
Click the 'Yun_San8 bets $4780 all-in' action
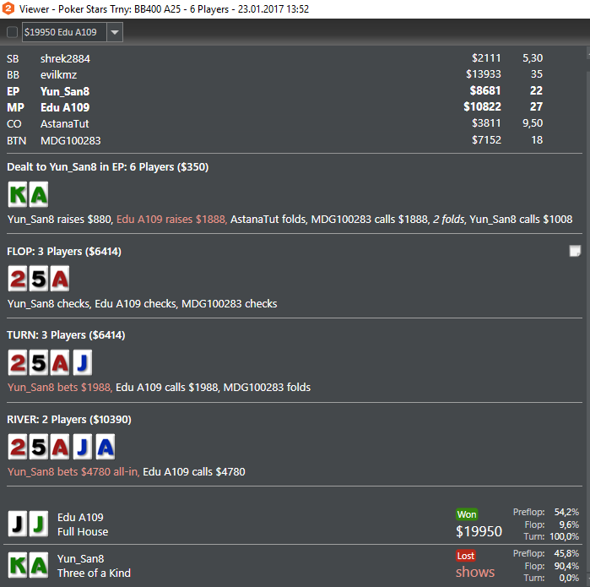tap(73, 472)
